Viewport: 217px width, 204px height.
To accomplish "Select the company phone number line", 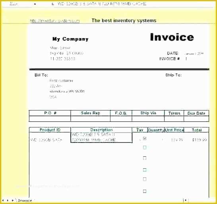I will [62, 59].
